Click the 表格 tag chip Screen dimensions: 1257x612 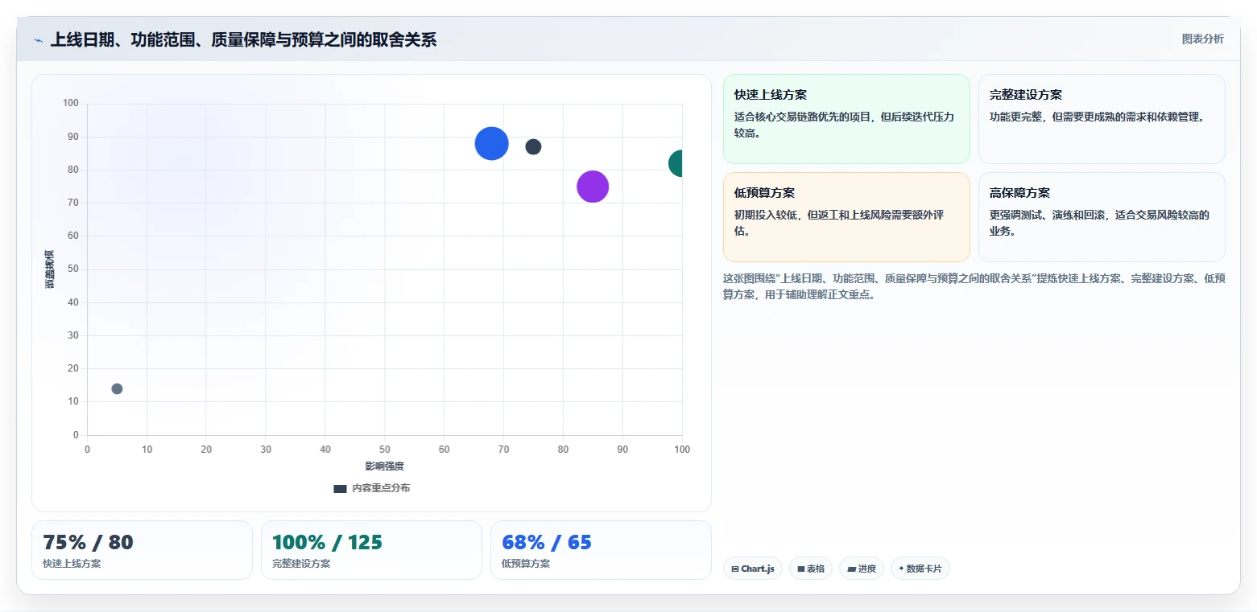811,569
